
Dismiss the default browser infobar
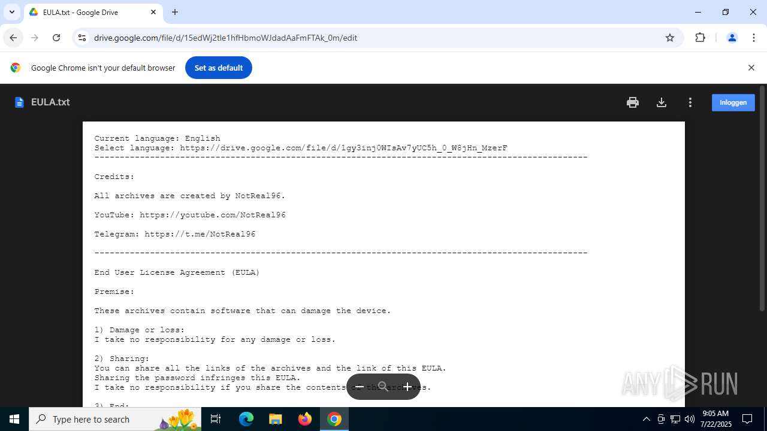tap(751, 68)
